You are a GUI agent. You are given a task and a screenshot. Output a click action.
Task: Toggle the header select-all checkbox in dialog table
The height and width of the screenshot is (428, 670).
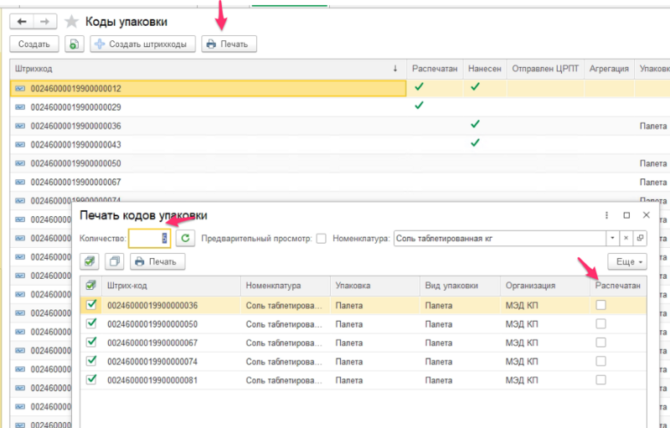pos(91,286)
